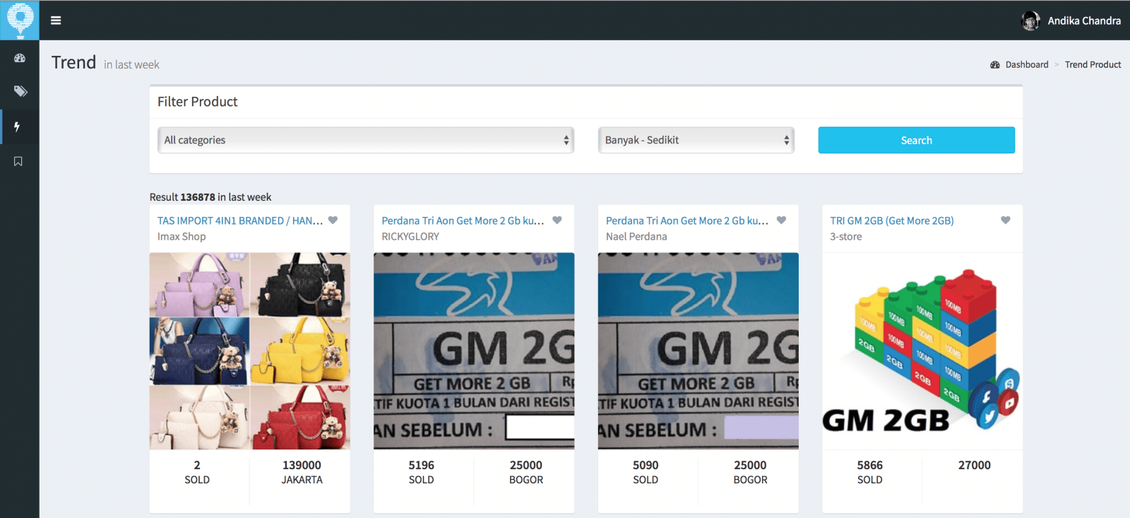The height and width of the screenshot is (518, 1130).
Task: Click the Filter Product heading
Action: click(198, 102)
